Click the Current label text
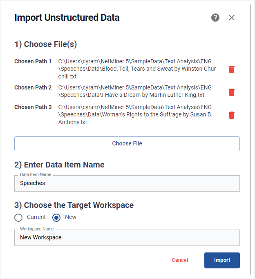 pyautogui.click(x=36, y=217)
